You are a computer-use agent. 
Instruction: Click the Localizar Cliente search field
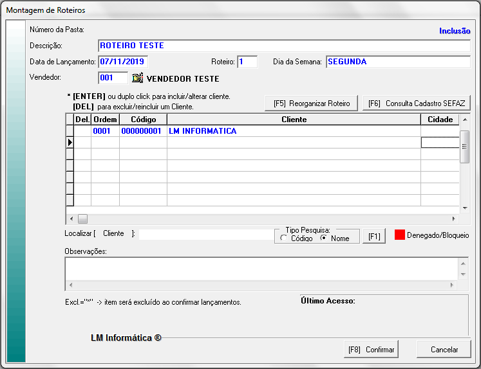click(x=206, y=234)
